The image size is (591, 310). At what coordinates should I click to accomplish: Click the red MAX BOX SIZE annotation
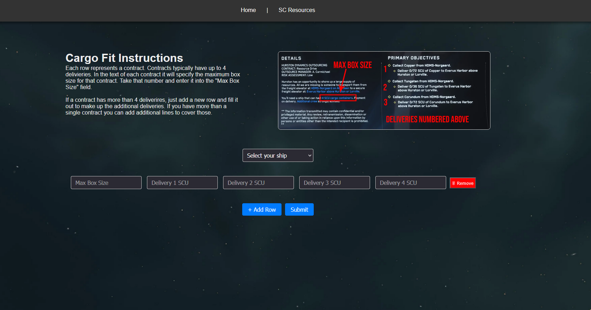[x=352, y=65]
